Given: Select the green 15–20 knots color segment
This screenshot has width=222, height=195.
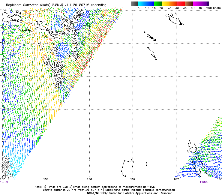Looking at the screenshot, I should 158,4.
